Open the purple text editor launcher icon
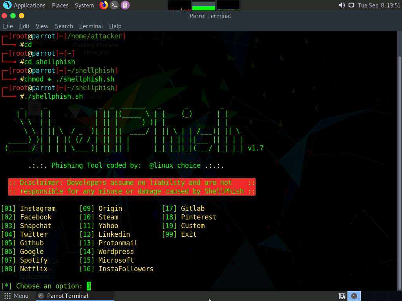This screenshot has height=301, width=402. coord(125,5)
